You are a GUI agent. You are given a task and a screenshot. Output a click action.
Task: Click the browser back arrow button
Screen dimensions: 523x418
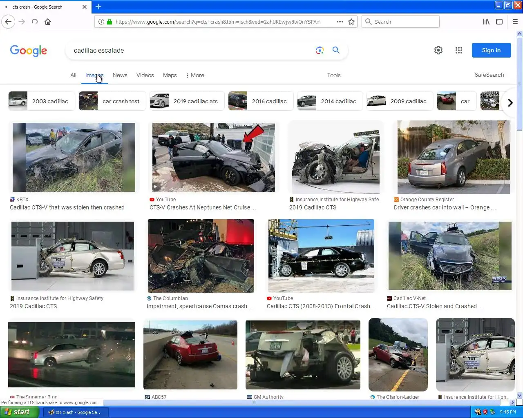[x=9, y=22]
